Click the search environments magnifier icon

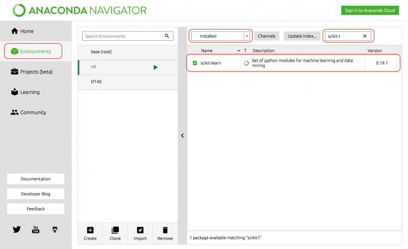click(167, 36)
